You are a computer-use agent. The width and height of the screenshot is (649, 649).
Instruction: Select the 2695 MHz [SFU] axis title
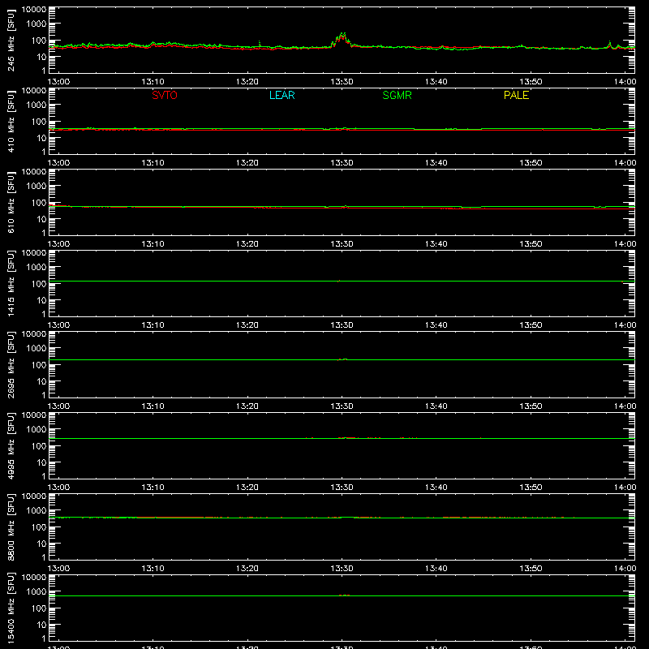[x=11, y=364]
